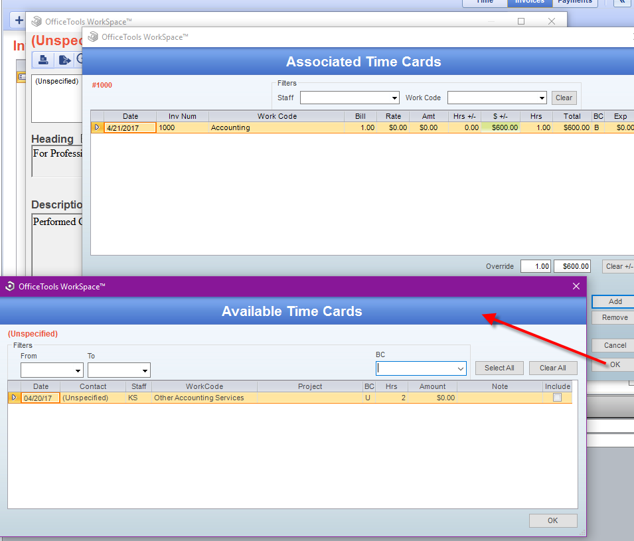Open the Staff filter dropdown

394,98
